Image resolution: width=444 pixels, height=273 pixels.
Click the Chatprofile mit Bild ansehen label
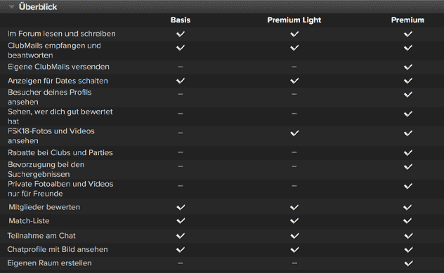pyautogui.click(x=58, y=250)
